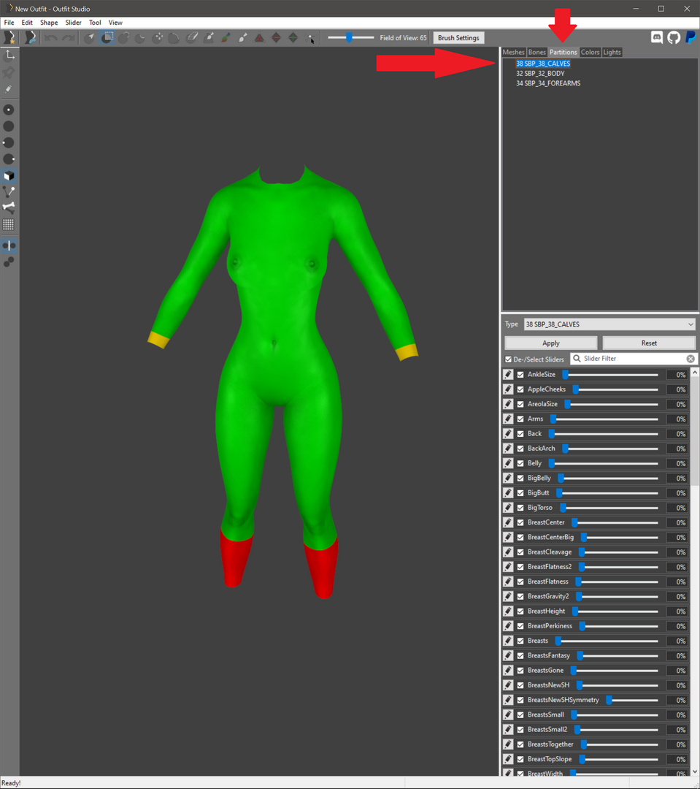700x789 pixels.
Task: Uncheck the AnkleSize slider checkbox
Action: click(520, 374)
